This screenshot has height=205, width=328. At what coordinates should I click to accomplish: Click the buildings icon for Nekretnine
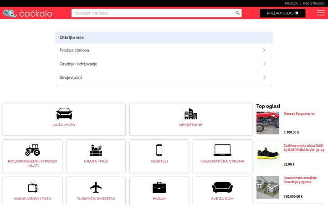[190, 114]
